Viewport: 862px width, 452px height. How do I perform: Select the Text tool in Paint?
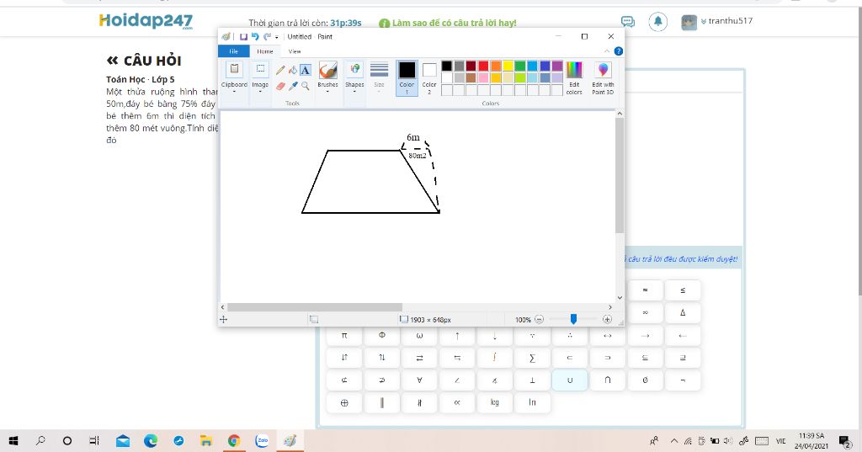coord(305,70)
